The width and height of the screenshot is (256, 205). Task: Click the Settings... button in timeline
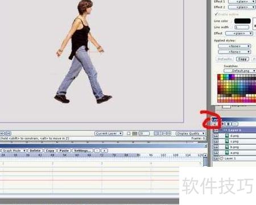[82, 150]
